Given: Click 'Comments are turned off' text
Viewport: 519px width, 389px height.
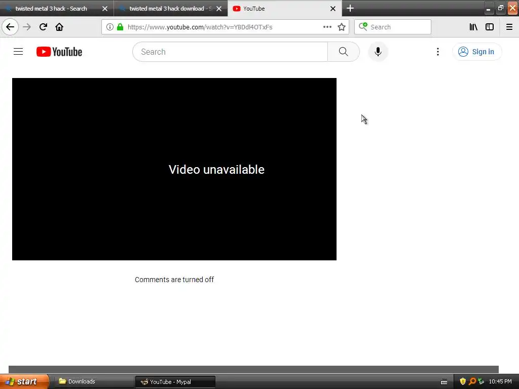Looking at the screenshot, I should coord(174,280).
